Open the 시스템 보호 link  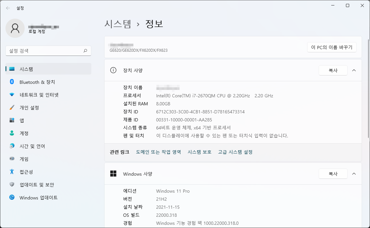tap(199, 152)
